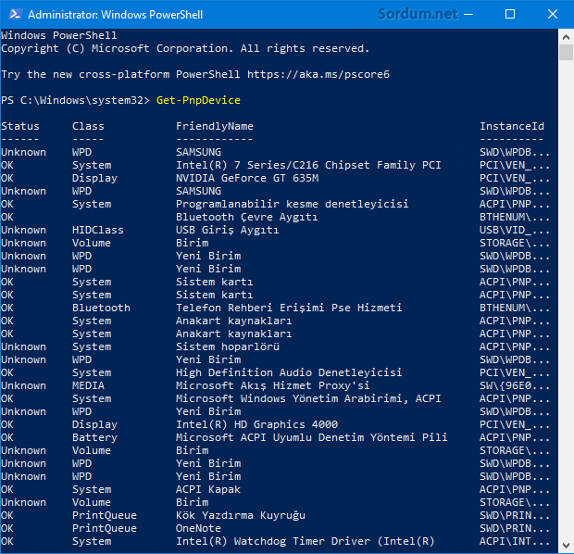This screenshot has width=574, height=554.
Task: Click USB Giriş Aygıtı device name
Action: 228,230
